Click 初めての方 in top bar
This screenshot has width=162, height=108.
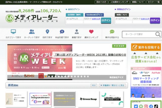[101, 2]
